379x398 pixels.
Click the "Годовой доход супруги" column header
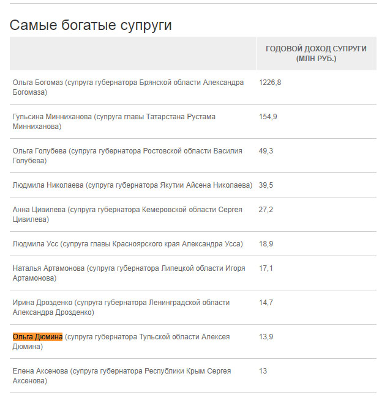click(x=316, y=53)
